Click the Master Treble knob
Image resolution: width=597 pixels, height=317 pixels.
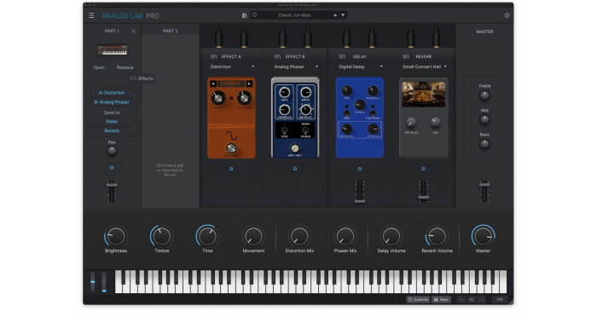(x=484, y=95)
